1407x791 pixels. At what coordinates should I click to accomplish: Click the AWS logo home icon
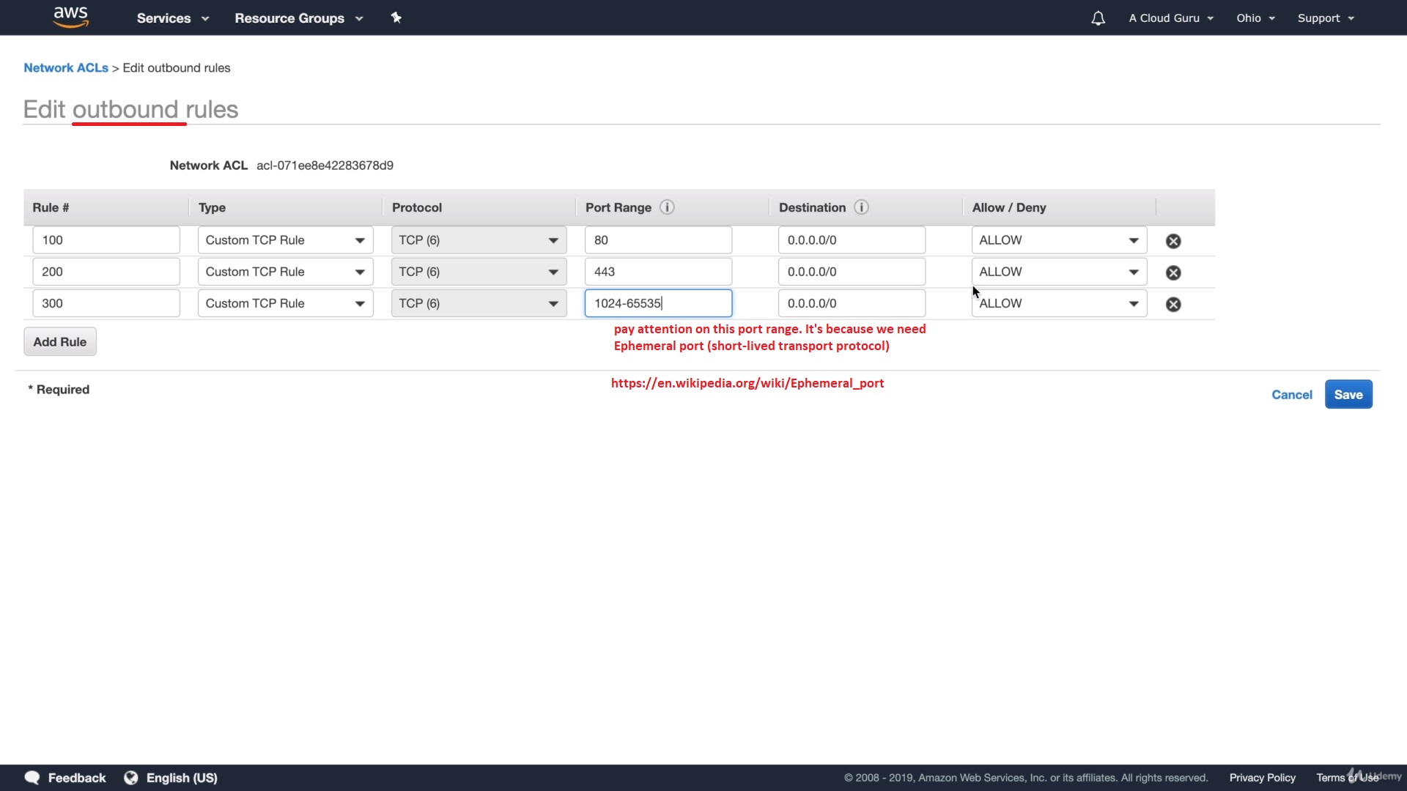click(x=71, y=17)
